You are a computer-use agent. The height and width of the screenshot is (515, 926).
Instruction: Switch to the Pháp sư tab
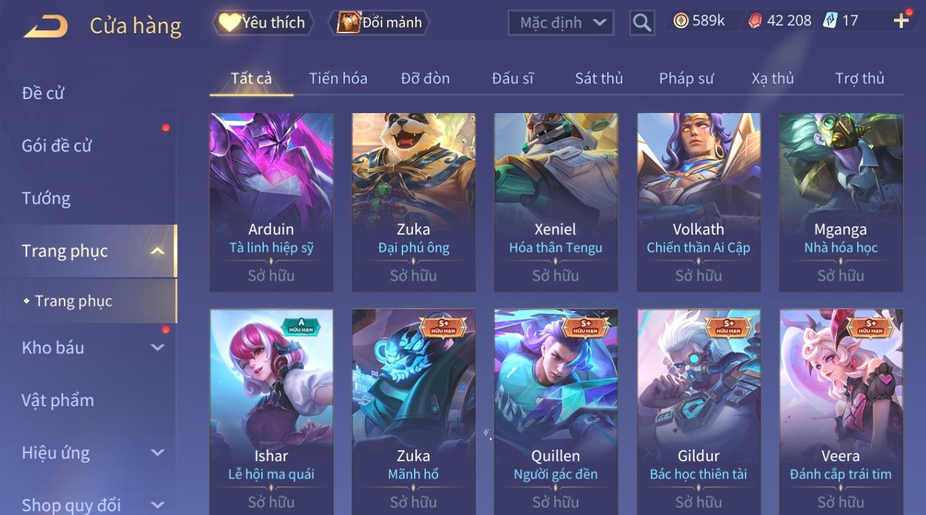[x=686, y=79]
